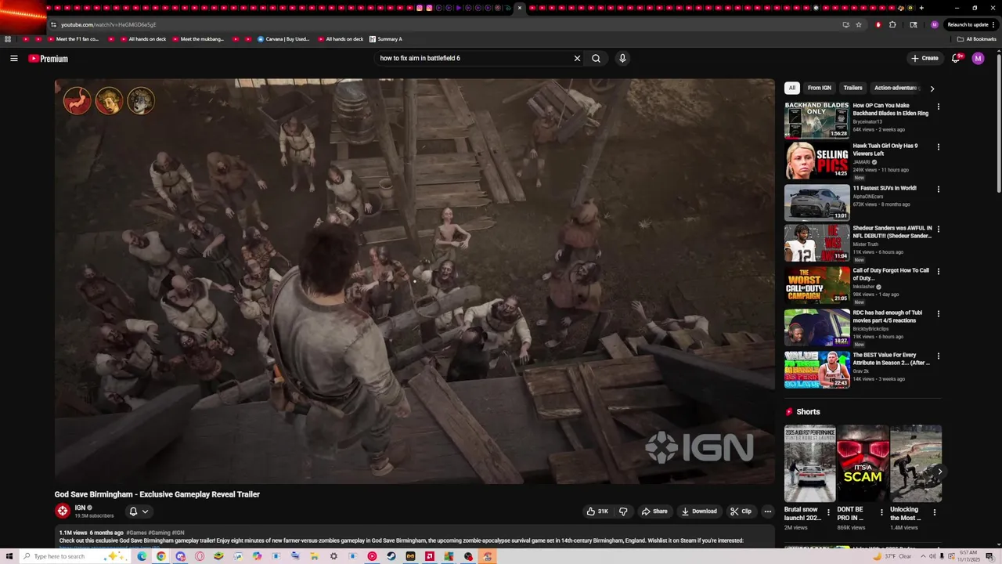
Task: Open Summary A bookmark
Action: point(386,39)
